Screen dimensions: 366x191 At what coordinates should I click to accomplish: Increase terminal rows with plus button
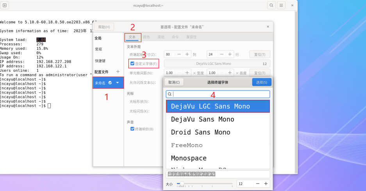pyautogui.click(x=230, y=54)
